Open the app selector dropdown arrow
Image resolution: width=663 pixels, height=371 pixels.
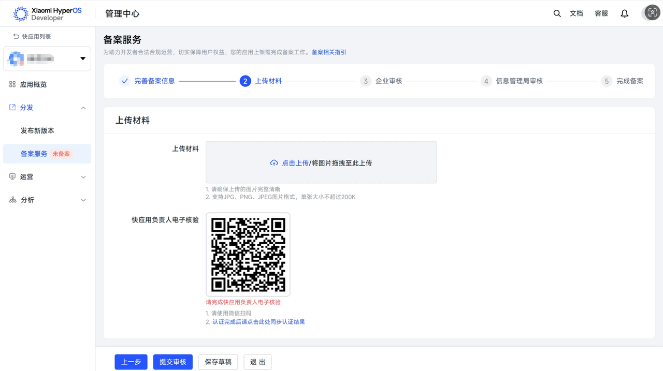pos(83,59)
